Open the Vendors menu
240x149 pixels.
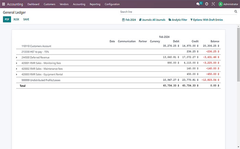tap(64, 4)
